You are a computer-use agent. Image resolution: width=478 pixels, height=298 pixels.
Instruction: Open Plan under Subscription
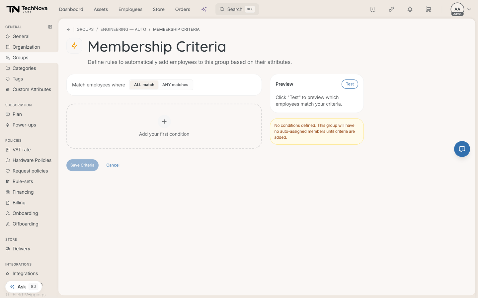click(x=29, y=114)
